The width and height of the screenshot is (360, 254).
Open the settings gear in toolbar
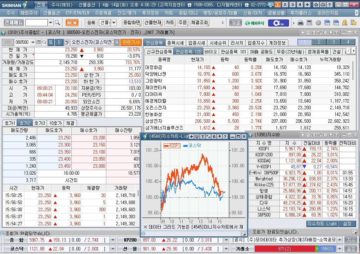tap(318, 23)
